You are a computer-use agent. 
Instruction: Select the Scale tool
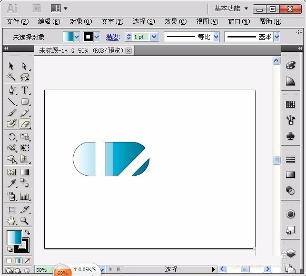coord(25,137)
